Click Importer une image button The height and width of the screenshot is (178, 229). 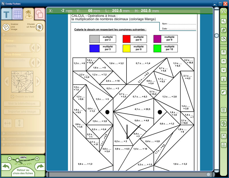(22, 112)
